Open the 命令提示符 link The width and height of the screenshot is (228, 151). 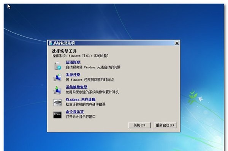click(x=75, y=112)
